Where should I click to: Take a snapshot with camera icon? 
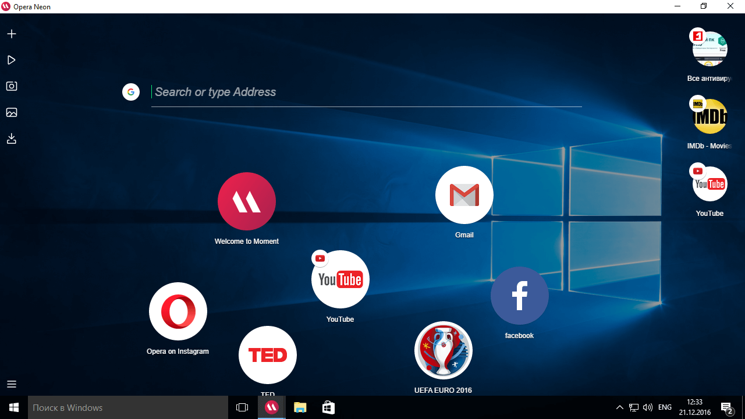[x=12, y=86]
